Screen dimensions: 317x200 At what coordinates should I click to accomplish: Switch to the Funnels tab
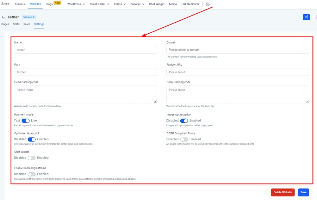(20, 4)
